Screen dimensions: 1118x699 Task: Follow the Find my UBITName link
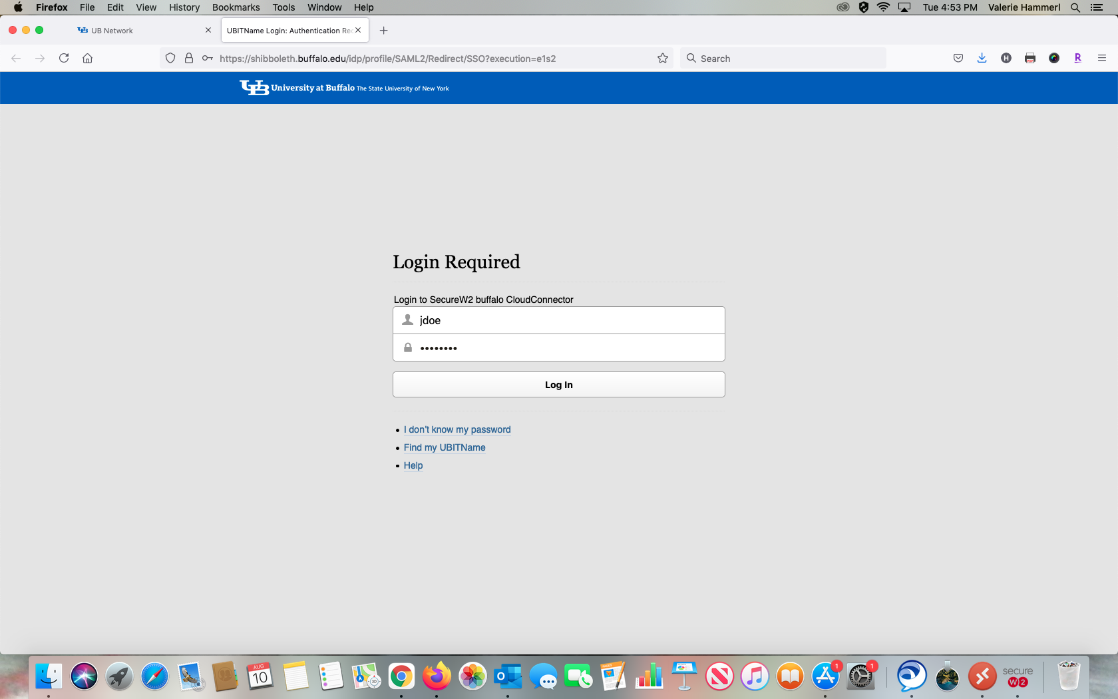(444, 447)
